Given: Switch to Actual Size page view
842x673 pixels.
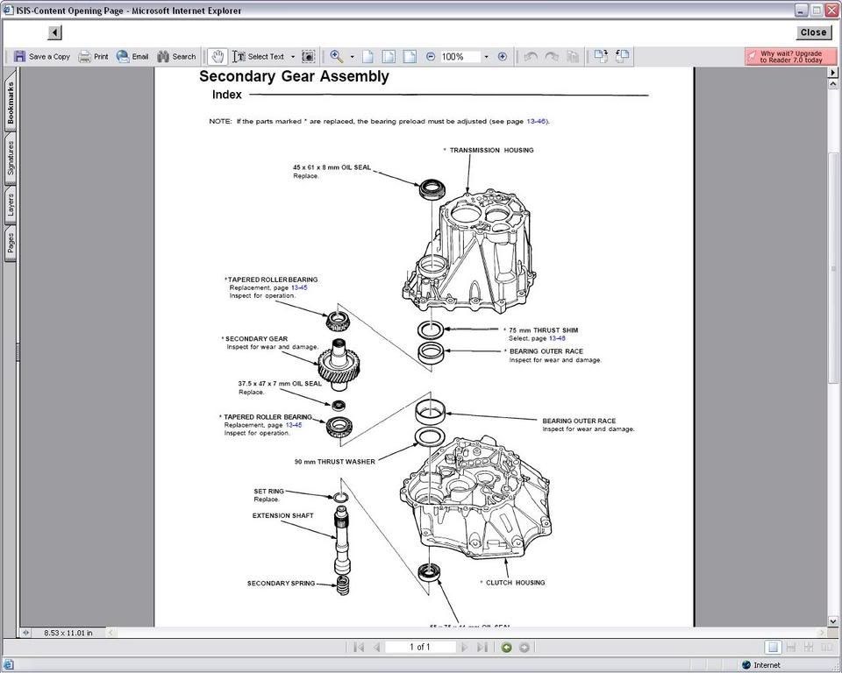Looking at the screenshot, I should pyautogui.click(x=367, y=56).
